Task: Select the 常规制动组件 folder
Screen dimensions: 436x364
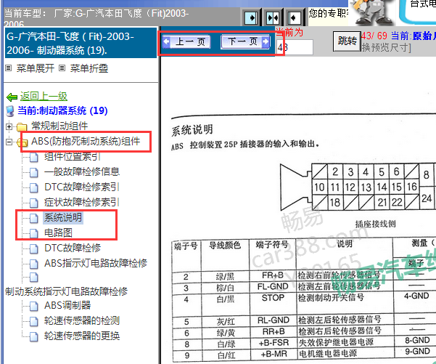Action: coord(59,126)
